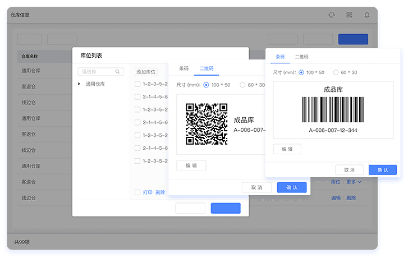Click the barcode image preview
This screenshot has height=258, width=408.
point(333,109)
